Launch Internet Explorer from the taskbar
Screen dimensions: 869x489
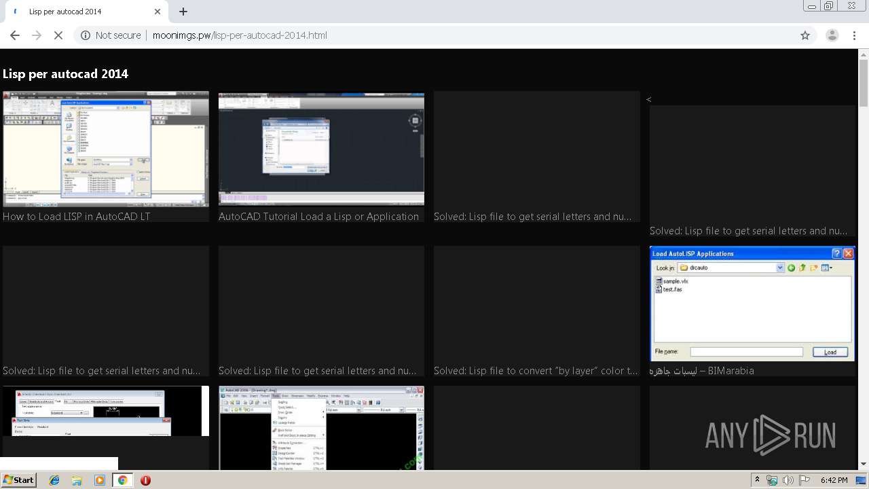(54, 480)
